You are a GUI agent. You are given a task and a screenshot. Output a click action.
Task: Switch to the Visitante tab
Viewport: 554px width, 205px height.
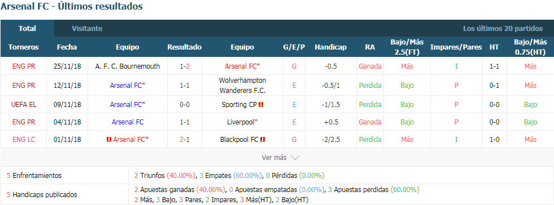(87, 29)
